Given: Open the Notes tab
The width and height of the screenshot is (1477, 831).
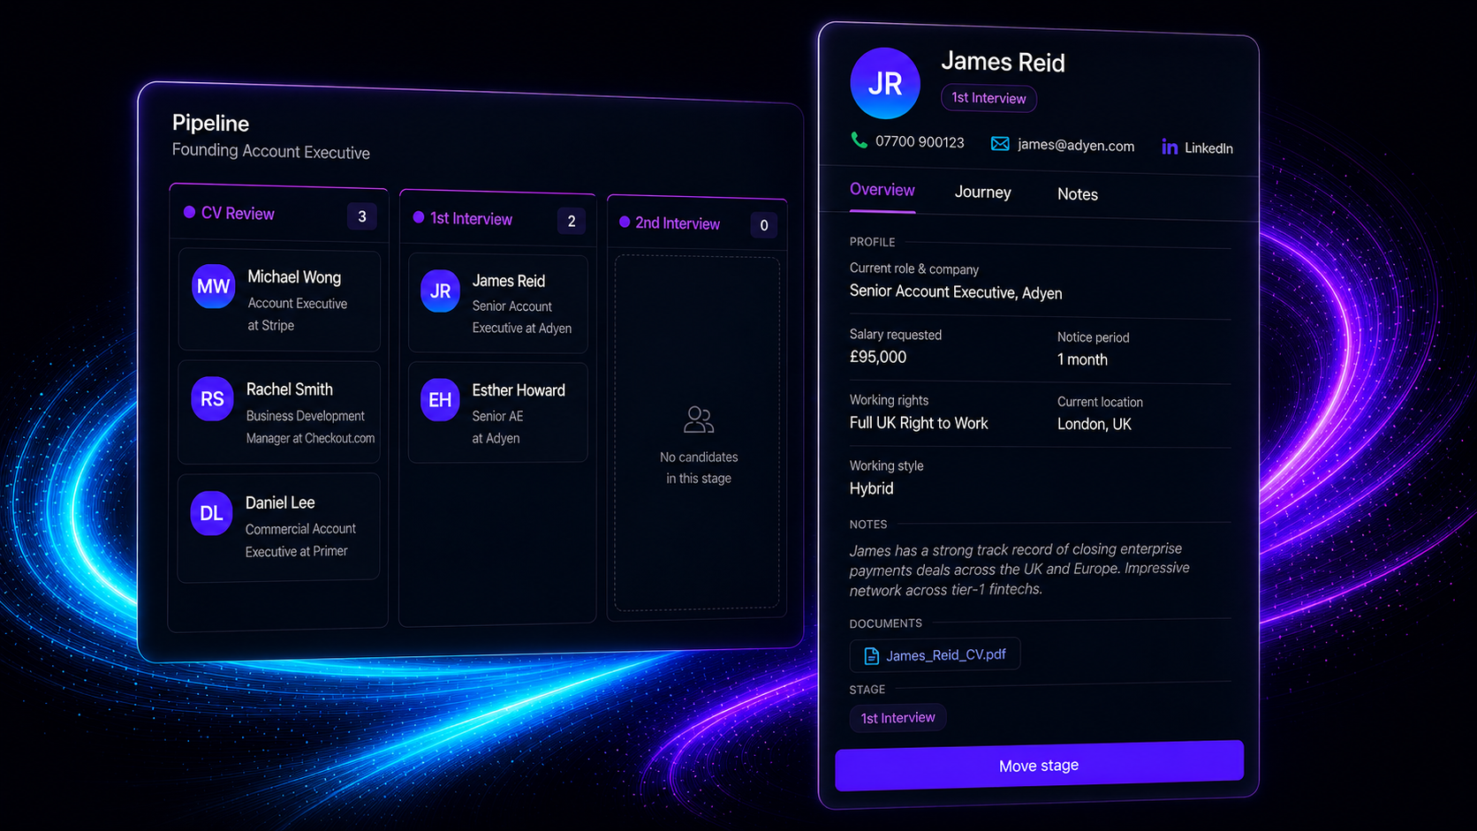Looking at the screenshot, I should (1078, 194).
